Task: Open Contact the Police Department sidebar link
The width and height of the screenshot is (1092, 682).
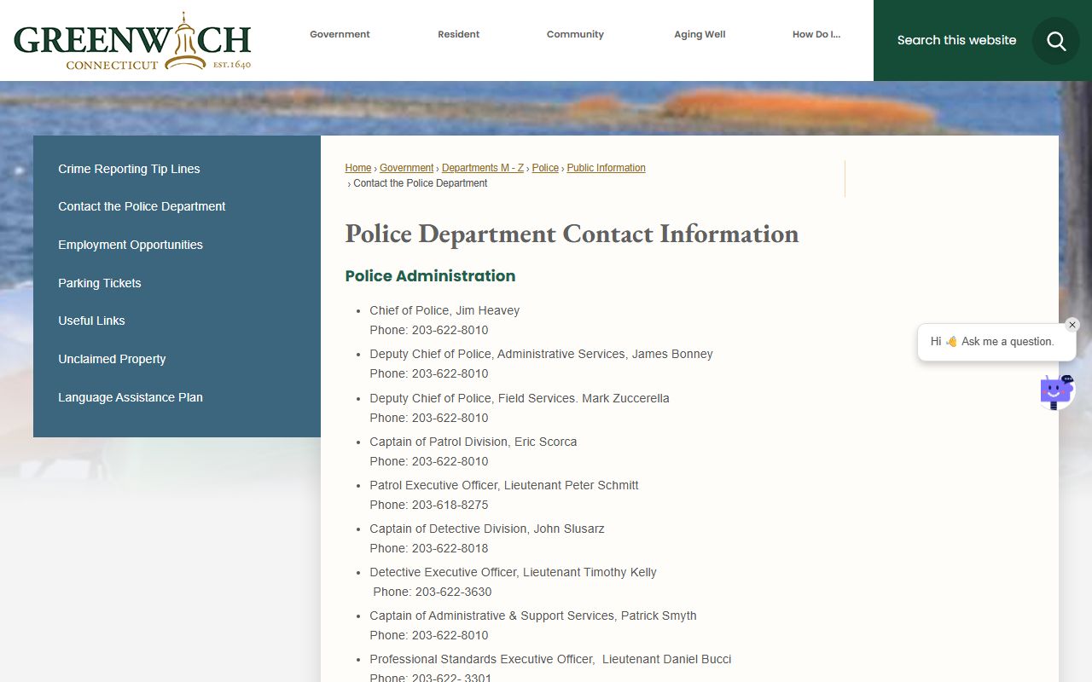Action: [x=142, y=206]
